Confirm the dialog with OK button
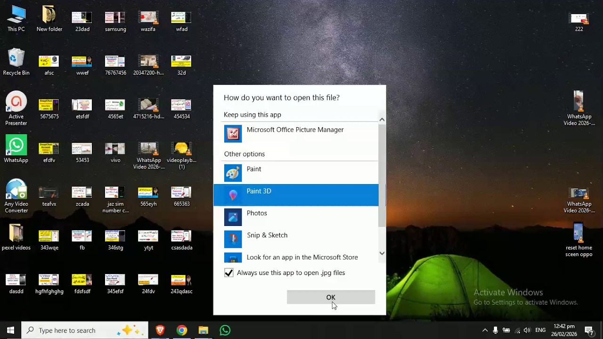 pyautogui.click(x=331, y=297)
